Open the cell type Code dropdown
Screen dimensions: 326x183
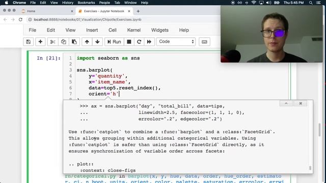(x=176, y=42)
